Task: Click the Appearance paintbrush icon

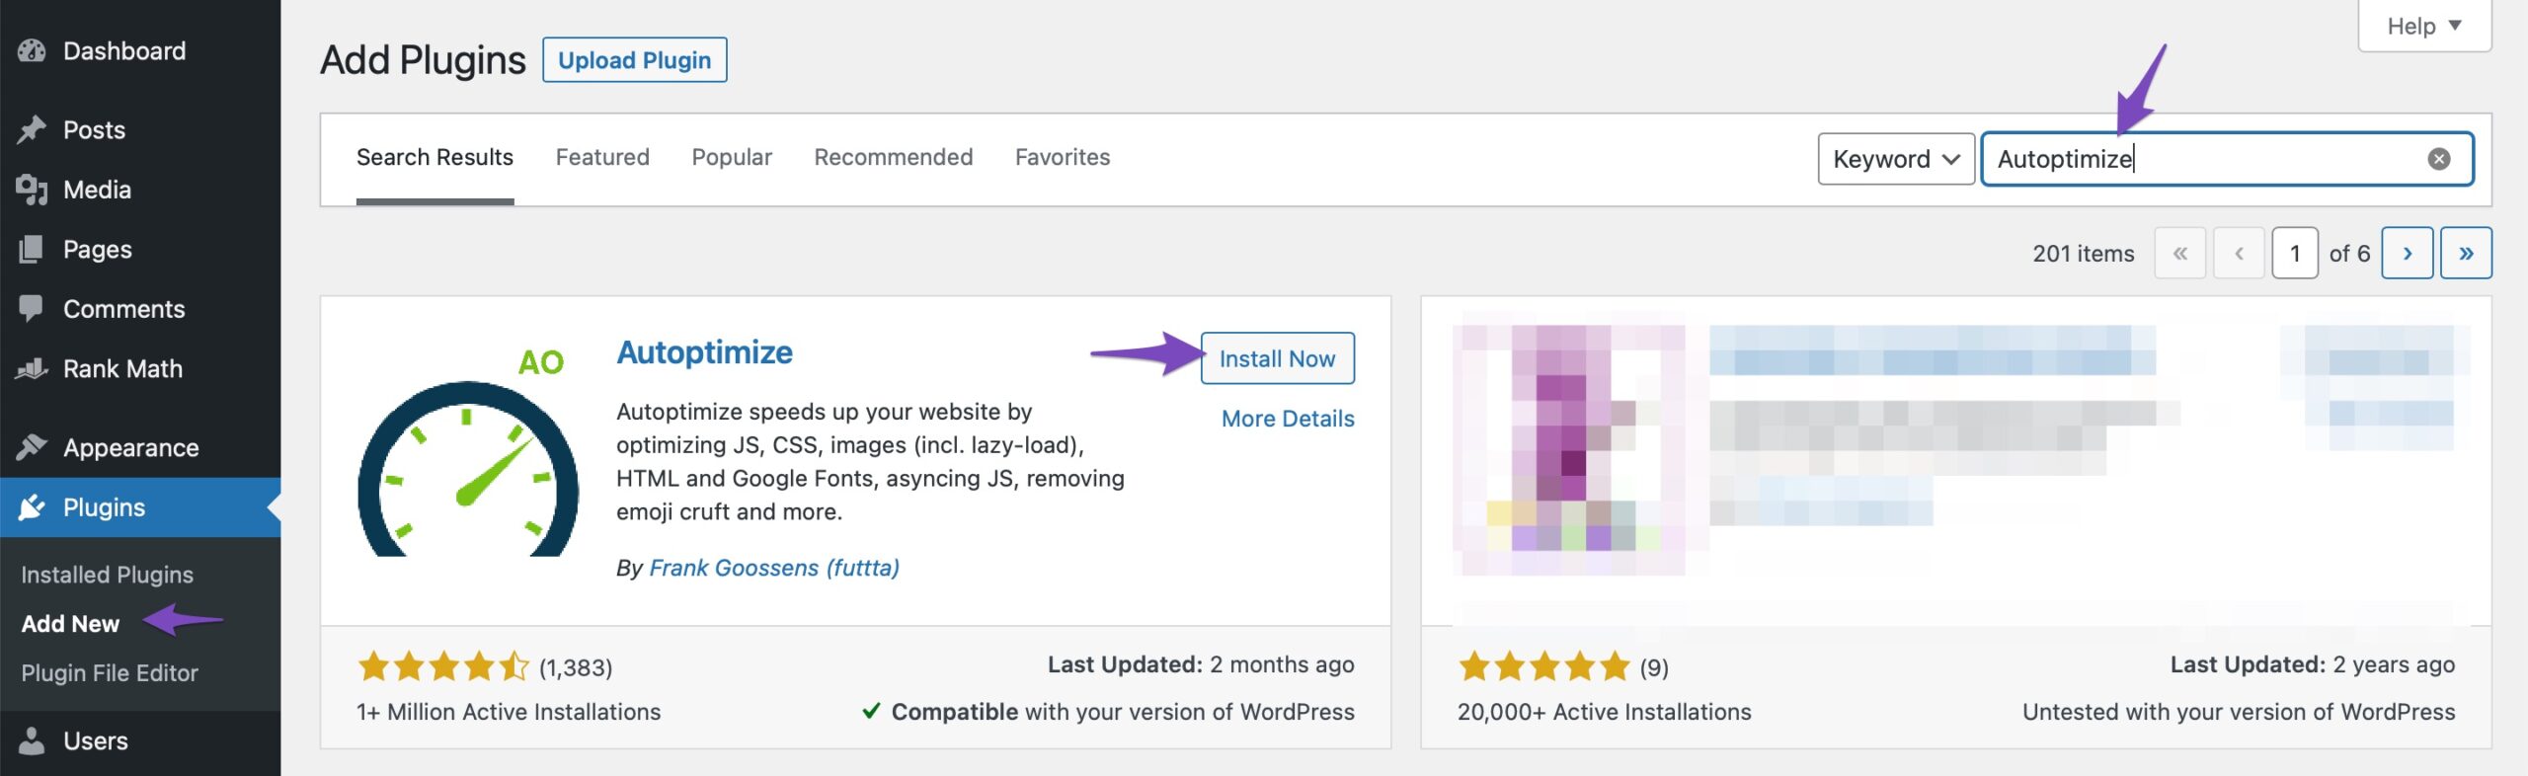Action: tap(32, 448)
